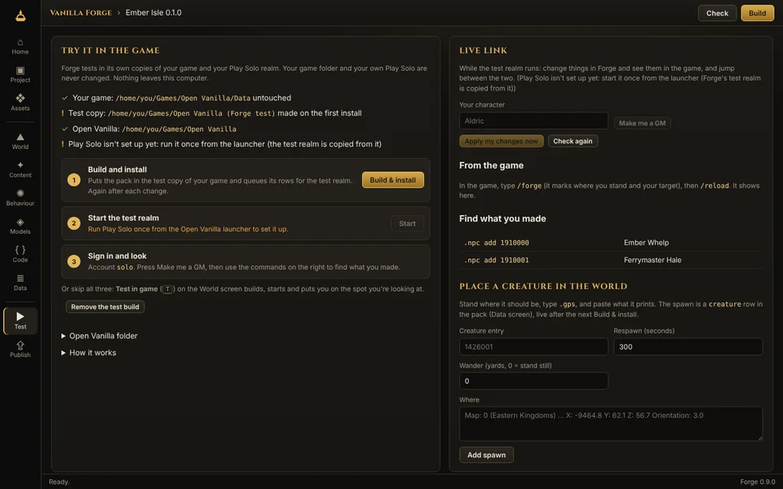Click the Build button in header
This screenshot has width=783, height=489.
[x=757, y=13]
